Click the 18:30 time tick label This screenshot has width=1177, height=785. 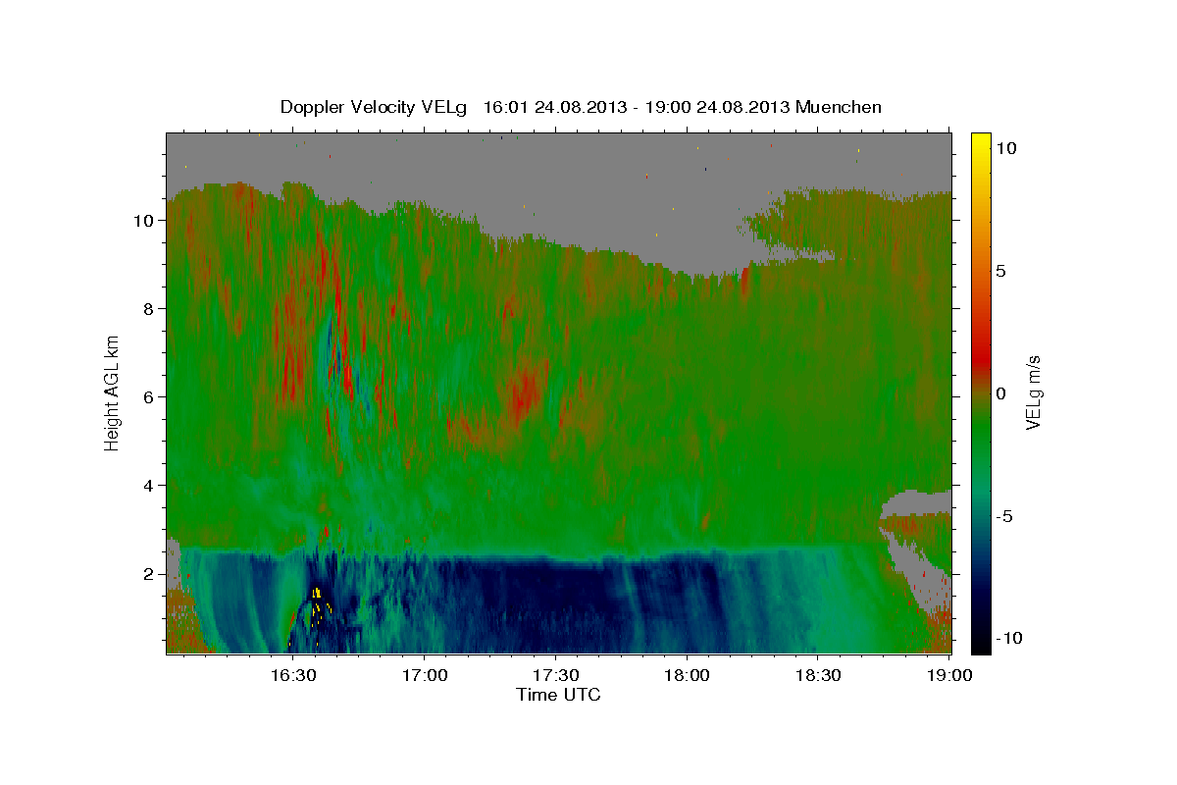[817, 676]
